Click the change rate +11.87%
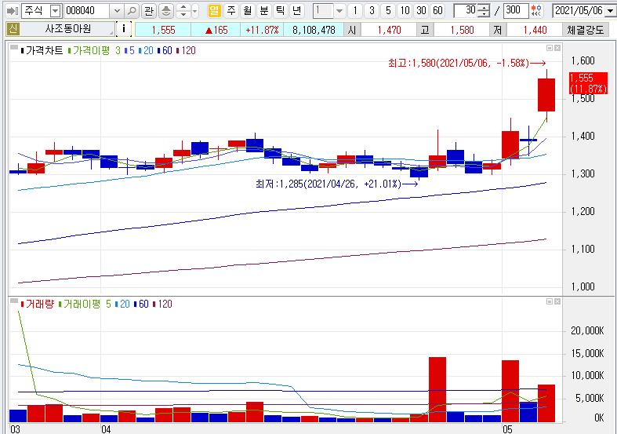The image size is (617, 434). (262, 30)
